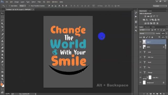The width and height of the screenshot is (168, 95).
Task: Select the Zoom tool
Action: pos(2,79)
